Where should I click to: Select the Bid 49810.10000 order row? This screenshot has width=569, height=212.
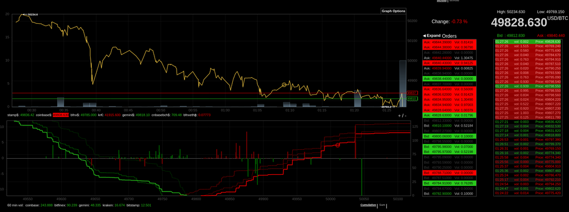(449, 125)
